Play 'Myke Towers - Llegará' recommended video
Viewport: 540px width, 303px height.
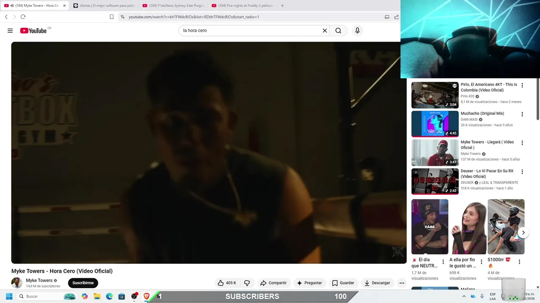[x=435, y=152]
